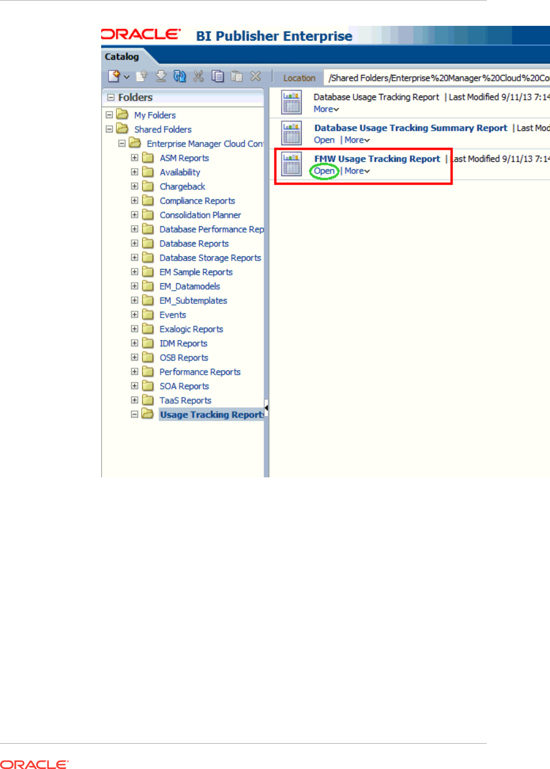Click Open under FMW Usage Tracking Report
The width and height of the screenshot is (550, 769).
coord(324,171)
